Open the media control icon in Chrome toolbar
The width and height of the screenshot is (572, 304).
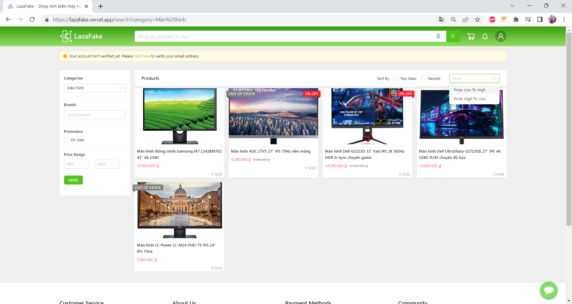click(528, 19)
